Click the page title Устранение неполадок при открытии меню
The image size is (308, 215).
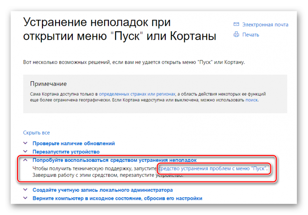[119, 29]
